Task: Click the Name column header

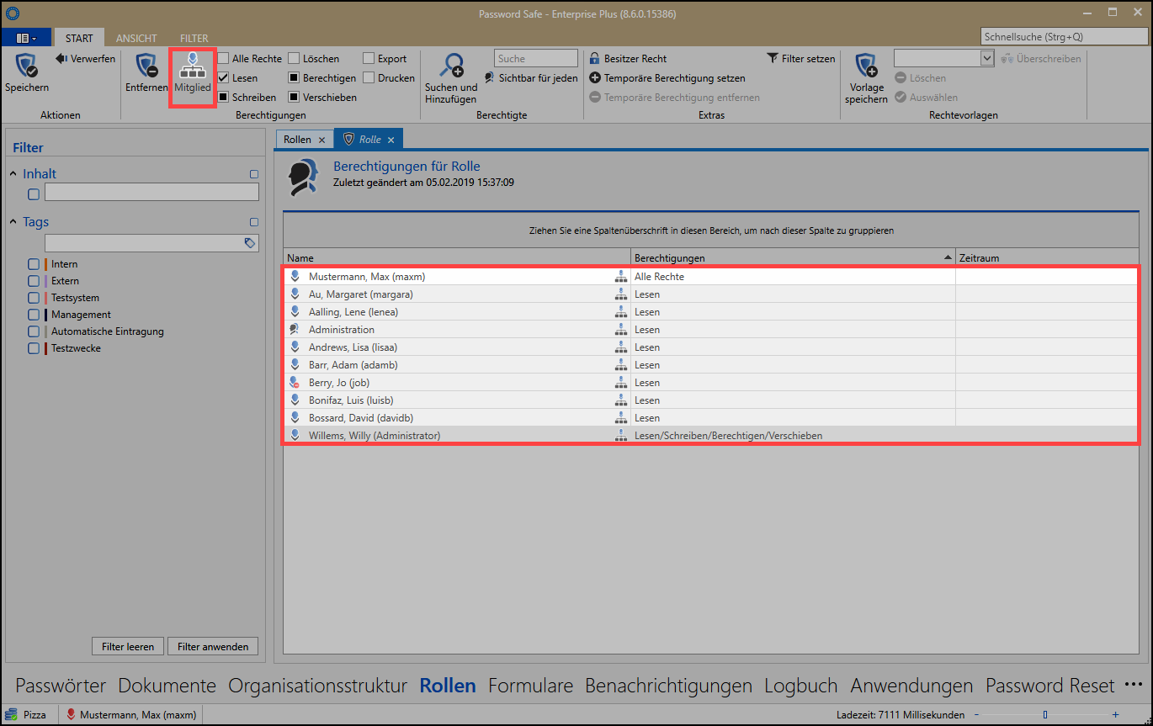Action: click(457, 257)
